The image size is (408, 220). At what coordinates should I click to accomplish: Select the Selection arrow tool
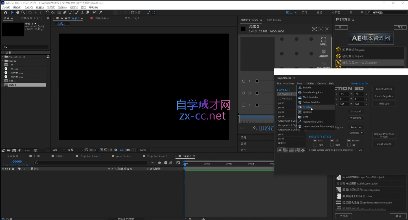tap(12, 12)
